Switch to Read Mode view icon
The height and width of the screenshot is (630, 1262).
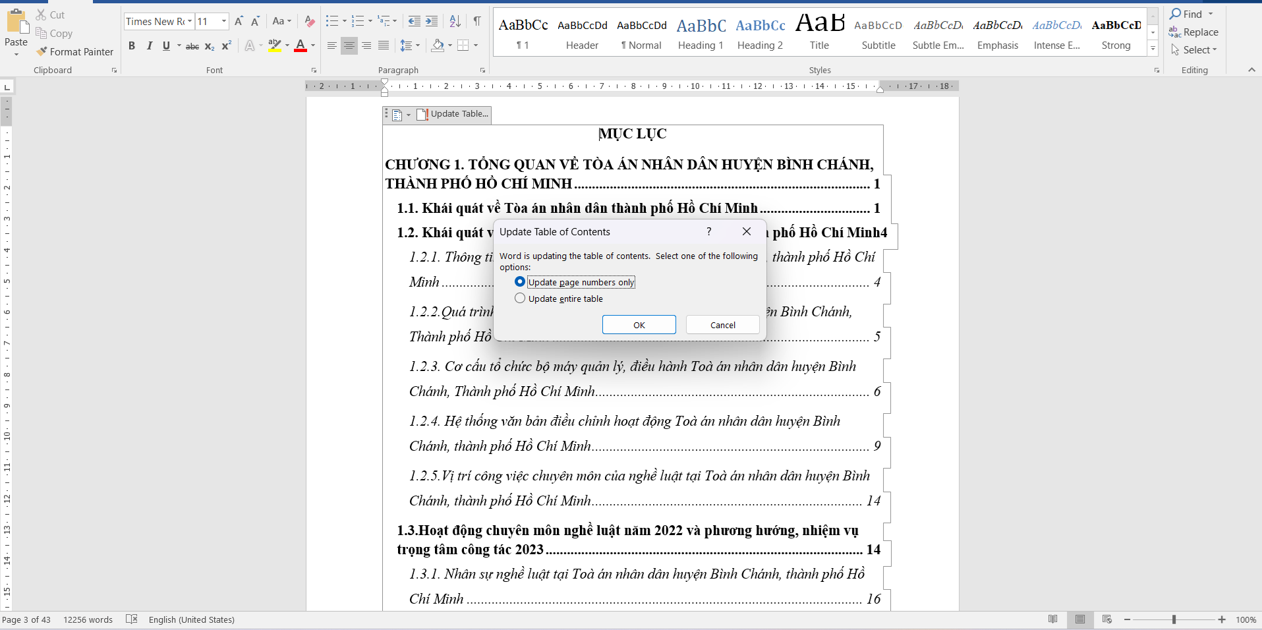(1053, 619)
